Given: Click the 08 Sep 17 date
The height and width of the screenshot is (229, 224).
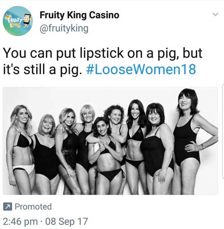Looking at the screenshot, I should click(66, 221).
